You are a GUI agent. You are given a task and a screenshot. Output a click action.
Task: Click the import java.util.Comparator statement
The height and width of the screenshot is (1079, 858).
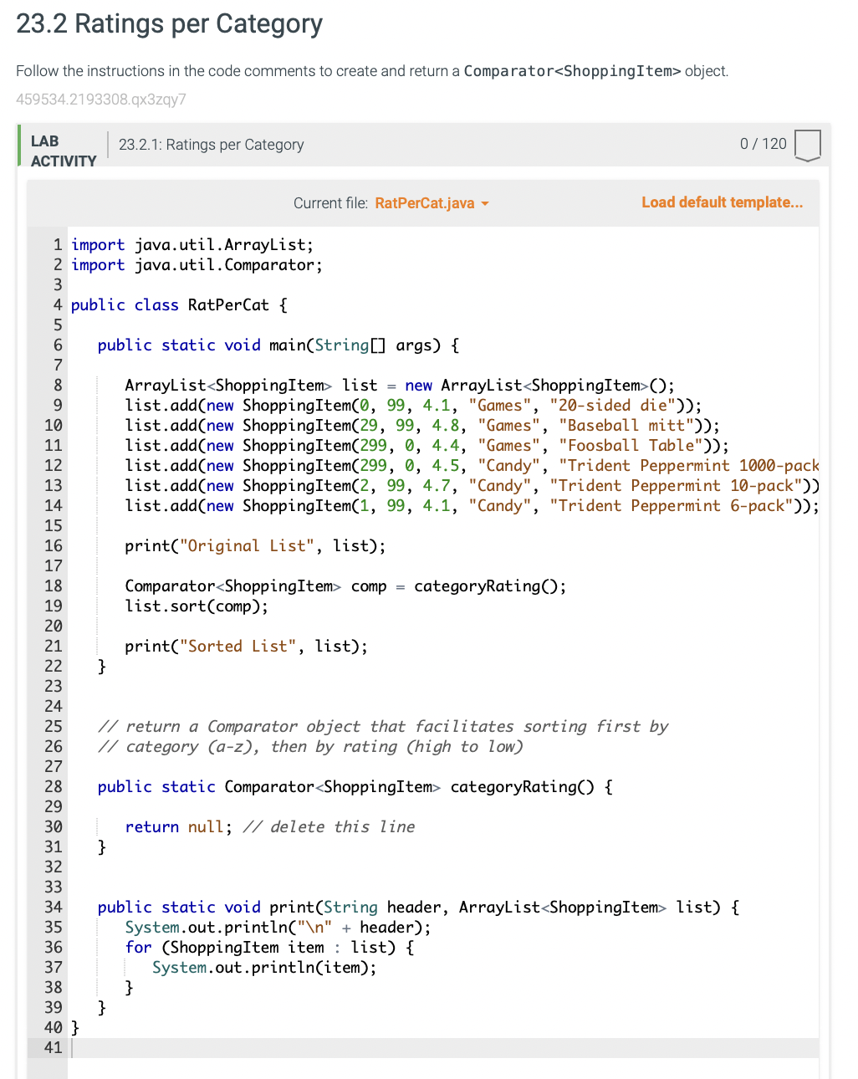[197, 264]
